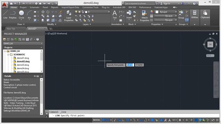
Task: Click the Mirror tool in Modify panel
Action: [x=48, y=16]
